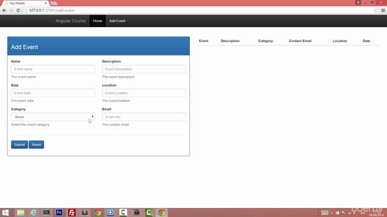Open Internet Explorer from the taskbar
The image size is (387, 217).
(33, 213)
